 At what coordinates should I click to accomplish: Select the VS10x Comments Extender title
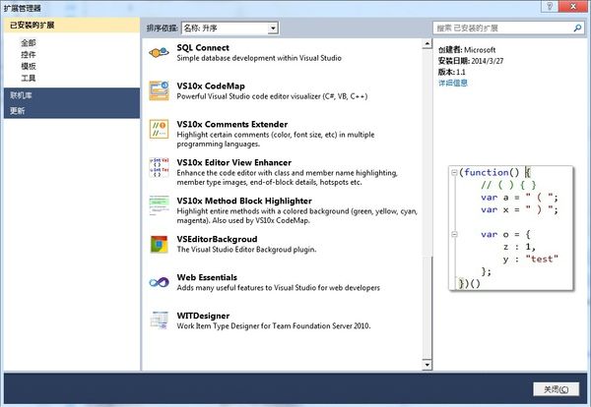click(x=232, y=124)
